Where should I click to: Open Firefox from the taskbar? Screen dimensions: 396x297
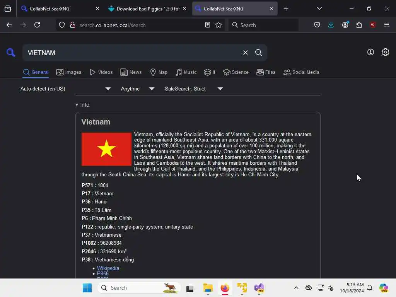point(225,288)
